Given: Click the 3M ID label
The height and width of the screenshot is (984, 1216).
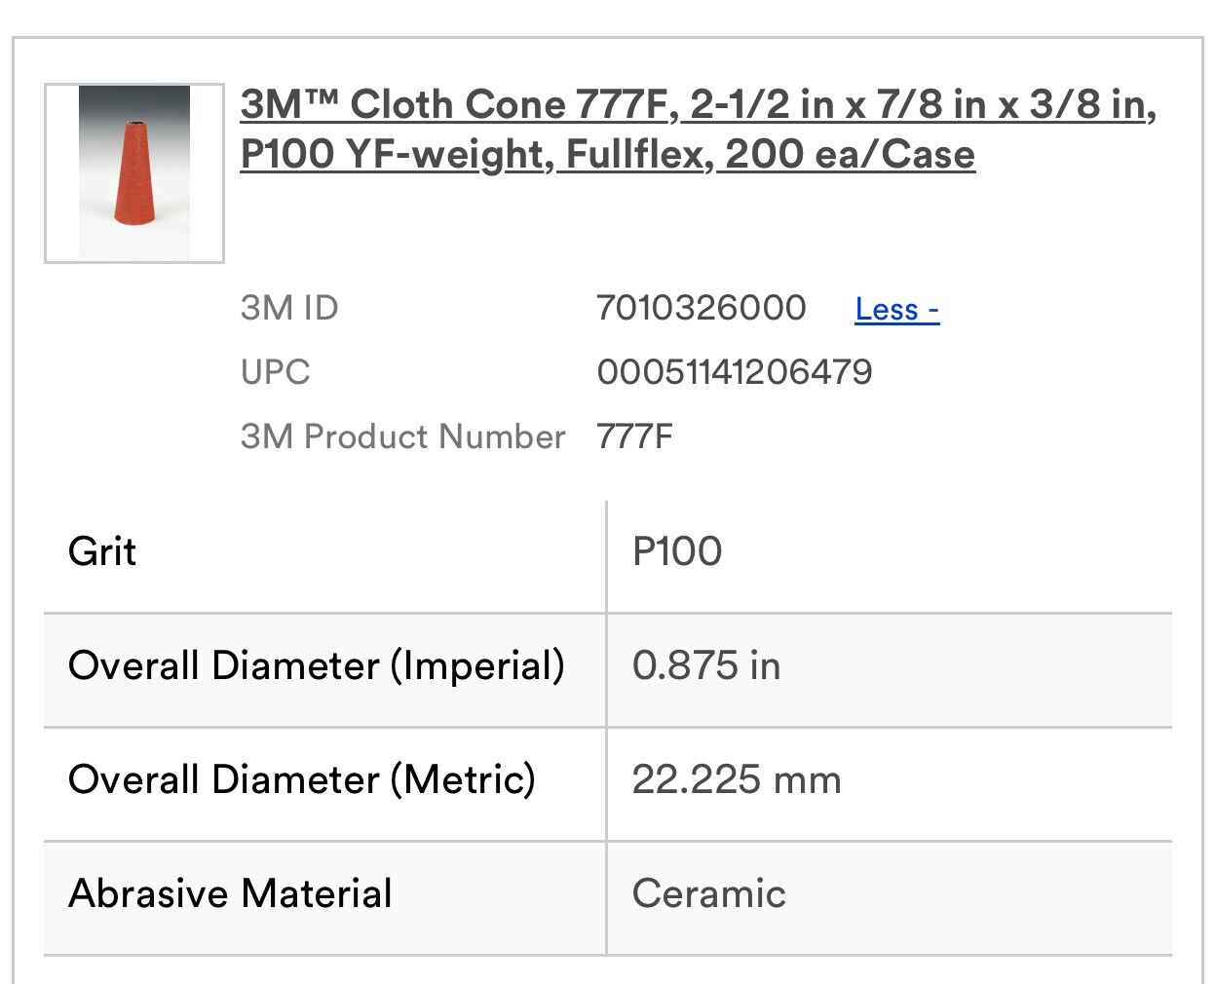Looking at the screenshot, I should click(x=289, y=308).
